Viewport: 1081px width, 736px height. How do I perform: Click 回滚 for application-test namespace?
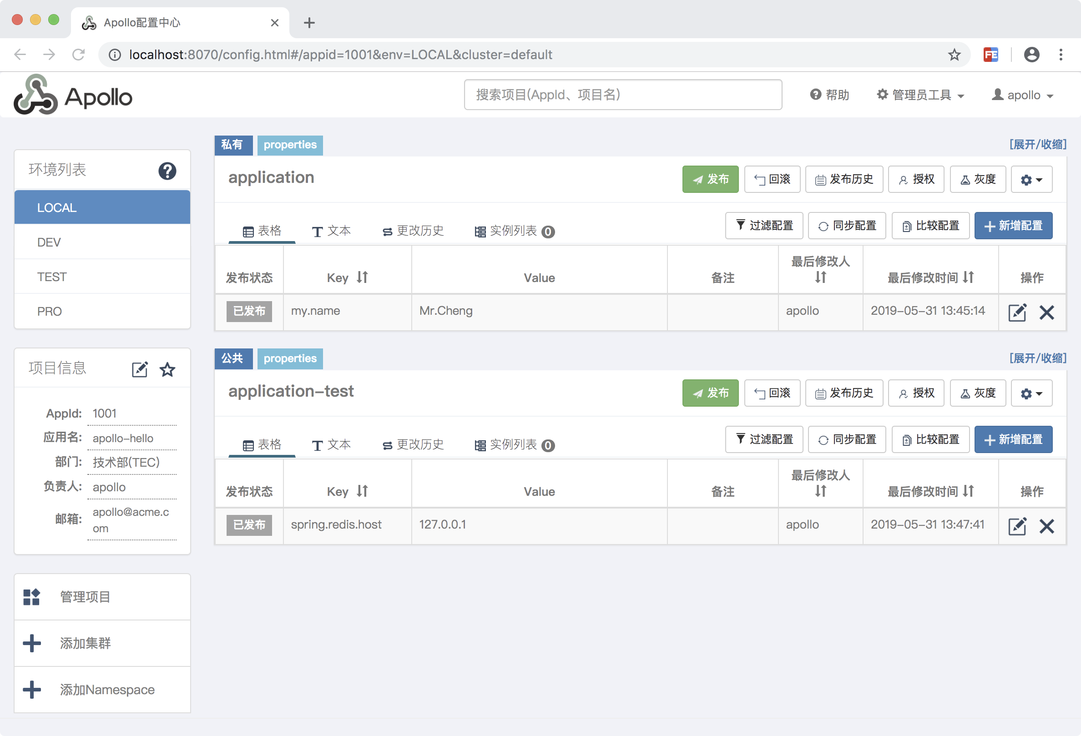(x=772, y=393)
